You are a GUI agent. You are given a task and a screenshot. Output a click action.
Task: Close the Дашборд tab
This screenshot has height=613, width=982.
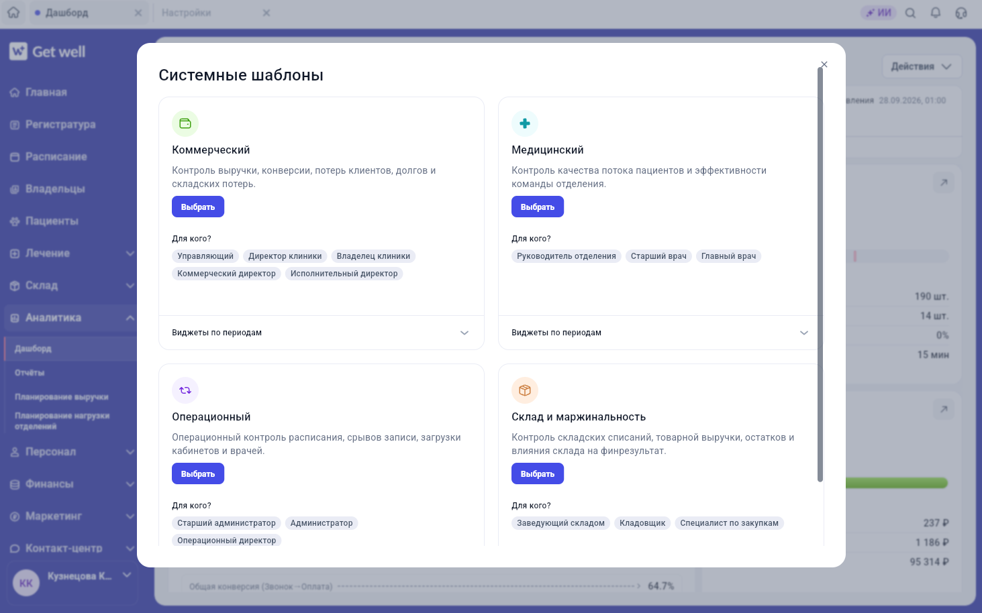[138, 13]
